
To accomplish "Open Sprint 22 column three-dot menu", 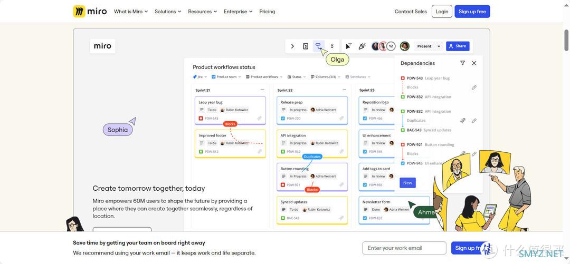I will [344, 90].
